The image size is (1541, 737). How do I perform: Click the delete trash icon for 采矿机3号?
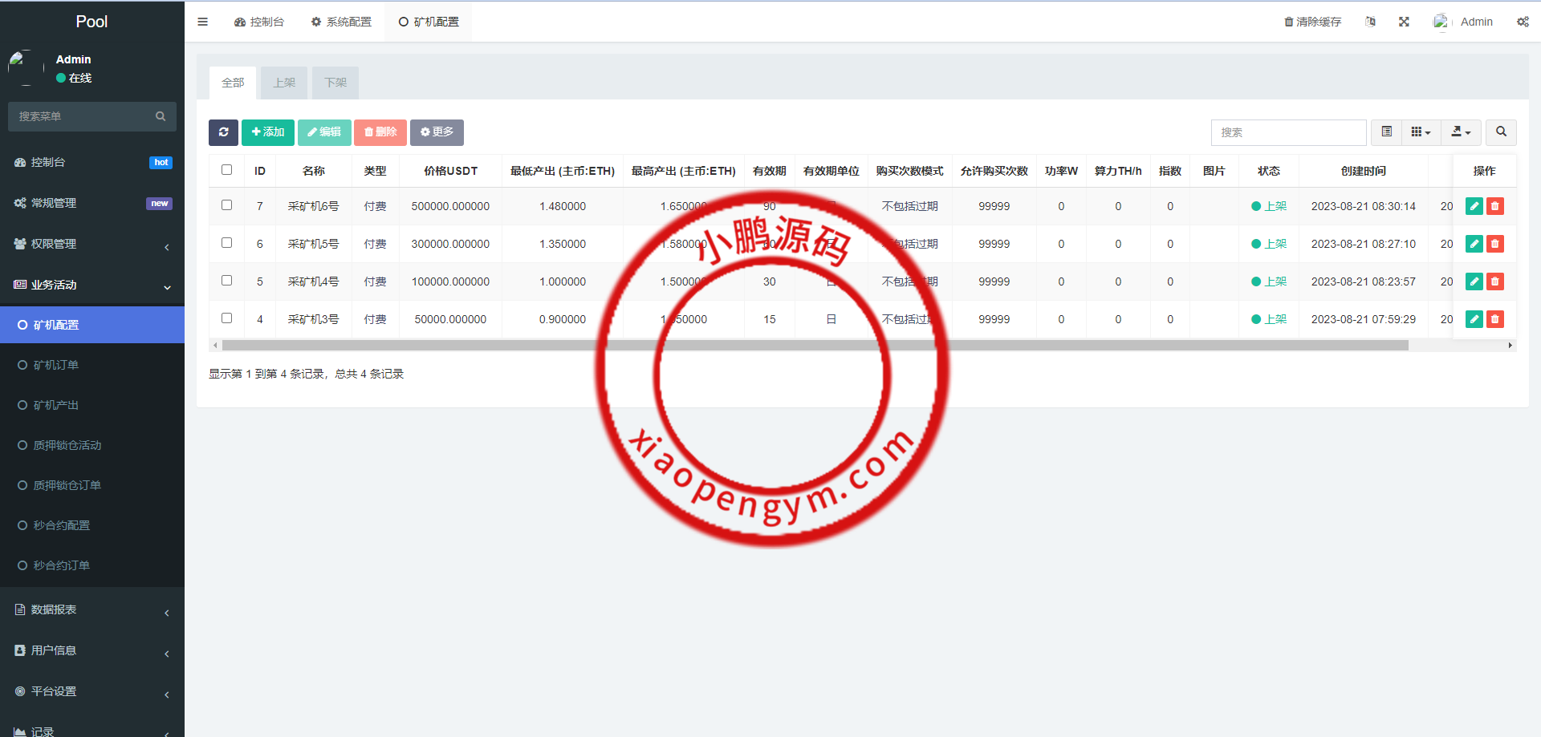coord(1494,318)
